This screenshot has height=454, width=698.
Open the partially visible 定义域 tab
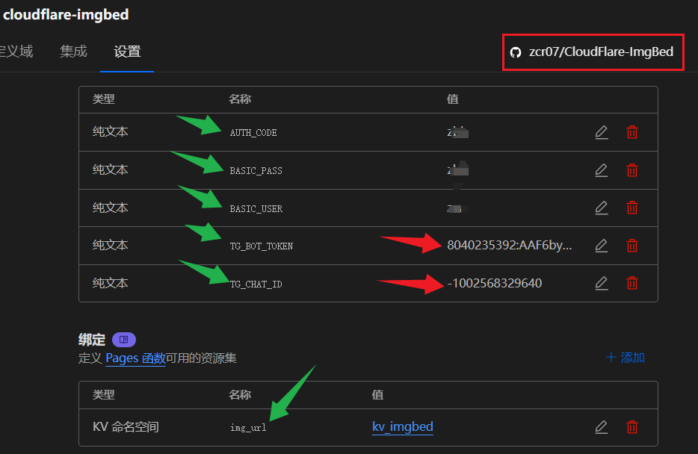click(x=16, y=52)
